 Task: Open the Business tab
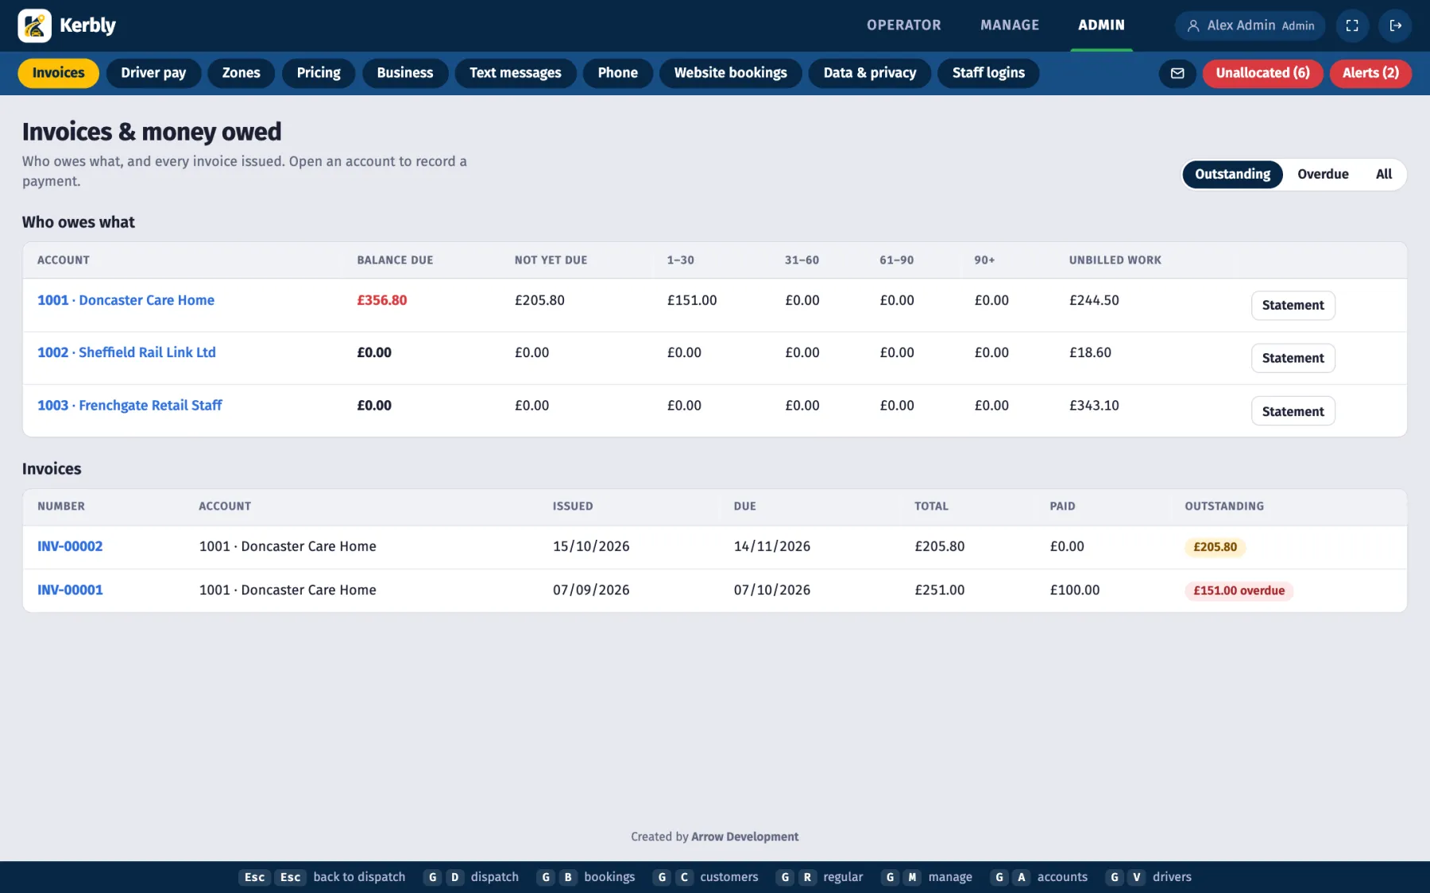(x=405, y=73)
